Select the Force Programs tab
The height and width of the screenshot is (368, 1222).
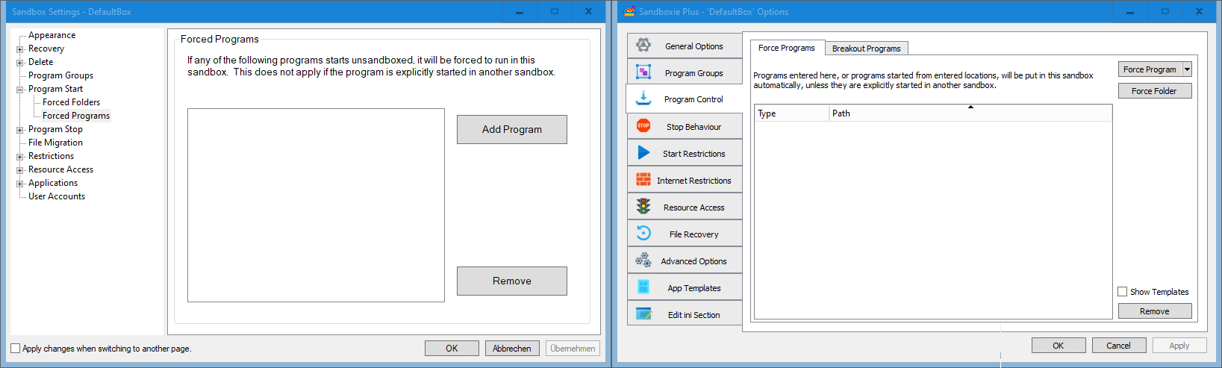pyautogui.click(x=786, y=48)
